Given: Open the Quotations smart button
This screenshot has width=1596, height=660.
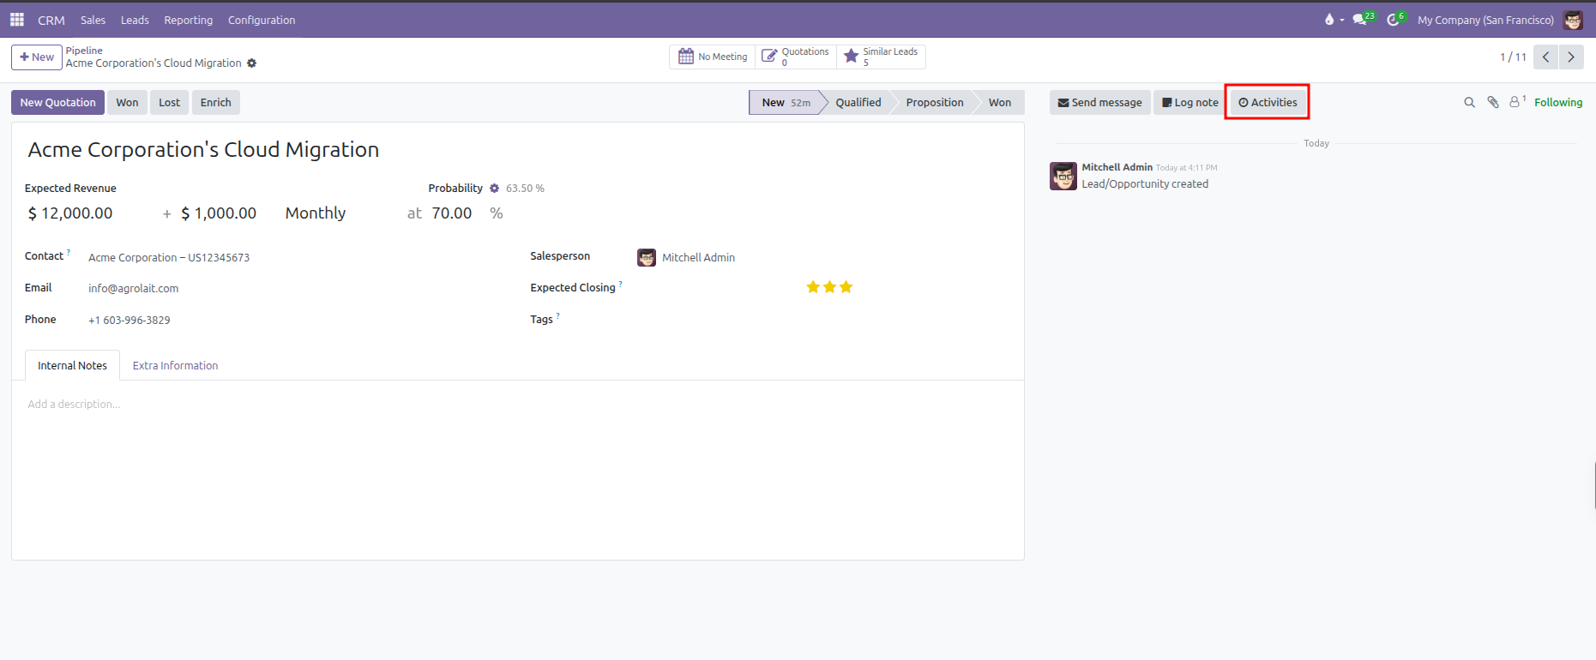Looking at the screenshot, I should [796, 57].
